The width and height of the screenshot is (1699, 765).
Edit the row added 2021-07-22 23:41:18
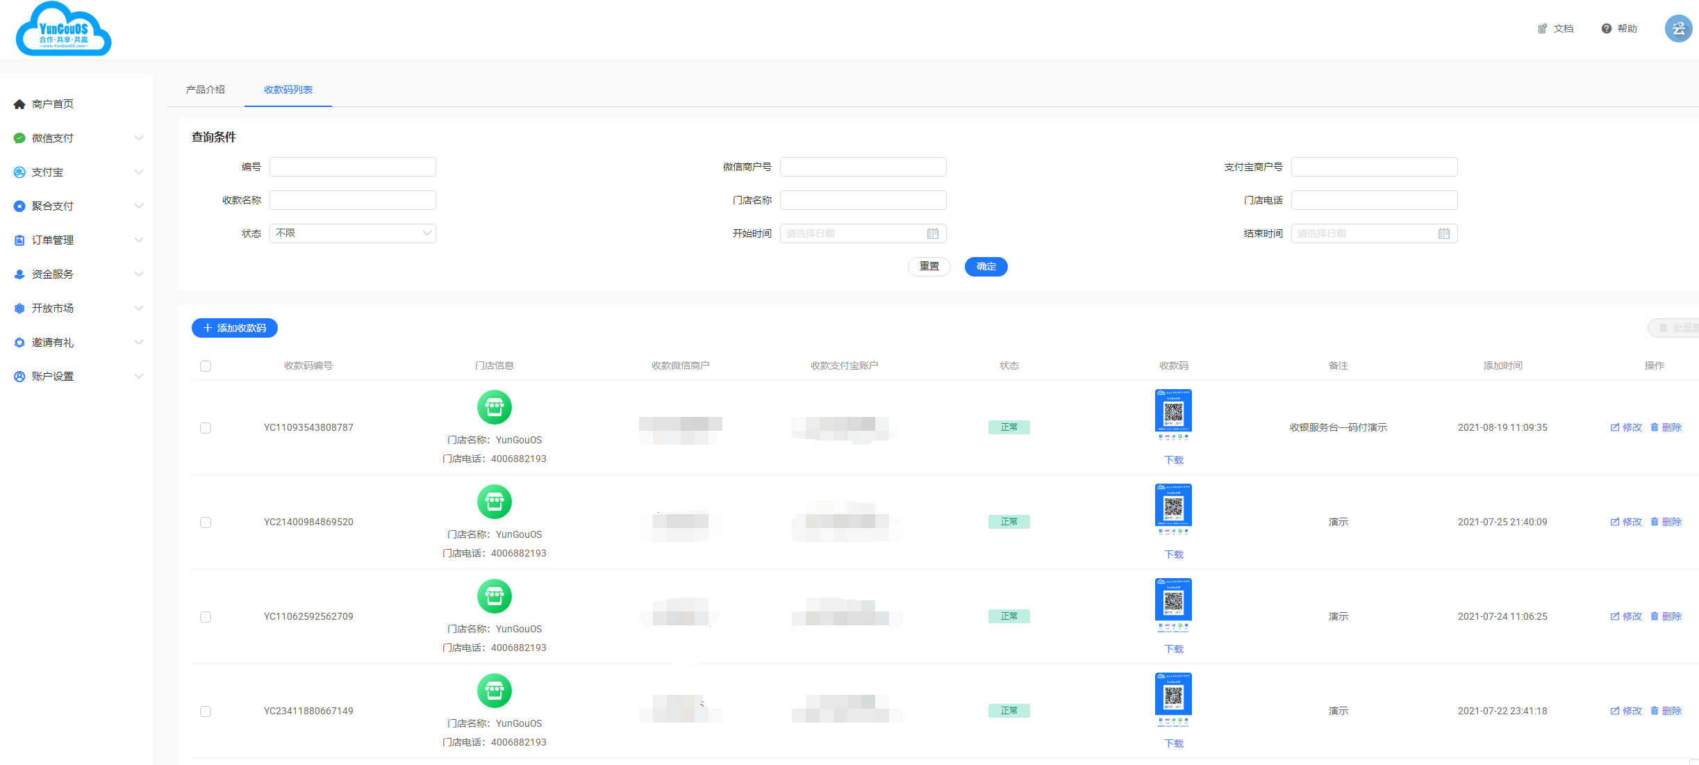pyautogui.click(x=1626, y=711)
